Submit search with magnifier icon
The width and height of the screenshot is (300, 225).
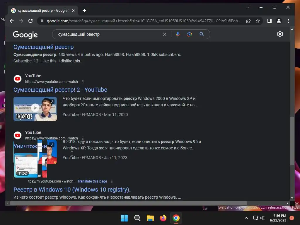202,34
